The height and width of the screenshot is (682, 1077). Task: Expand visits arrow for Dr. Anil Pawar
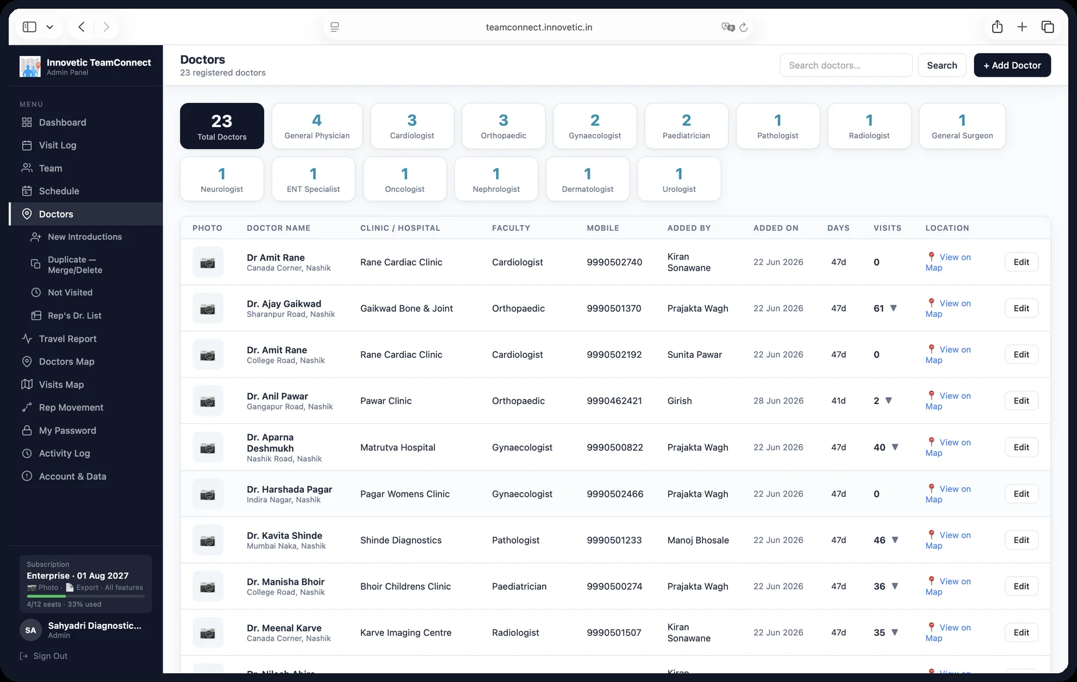[x=888, y=401]
